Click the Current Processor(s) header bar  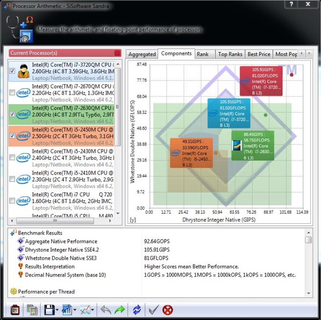[65, 53]
